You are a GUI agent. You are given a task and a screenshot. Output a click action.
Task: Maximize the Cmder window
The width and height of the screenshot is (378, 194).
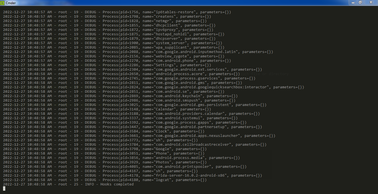[x=360, y=2]
